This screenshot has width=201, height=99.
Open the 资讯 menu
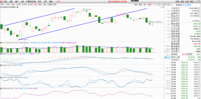(39, 2)
